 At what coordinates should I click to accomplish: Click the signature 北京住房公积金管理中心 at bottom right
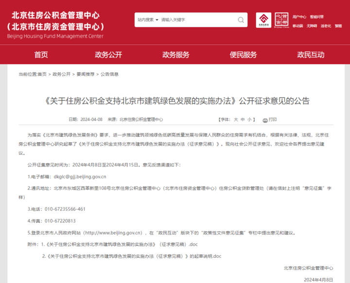click(x=309, y=268)
